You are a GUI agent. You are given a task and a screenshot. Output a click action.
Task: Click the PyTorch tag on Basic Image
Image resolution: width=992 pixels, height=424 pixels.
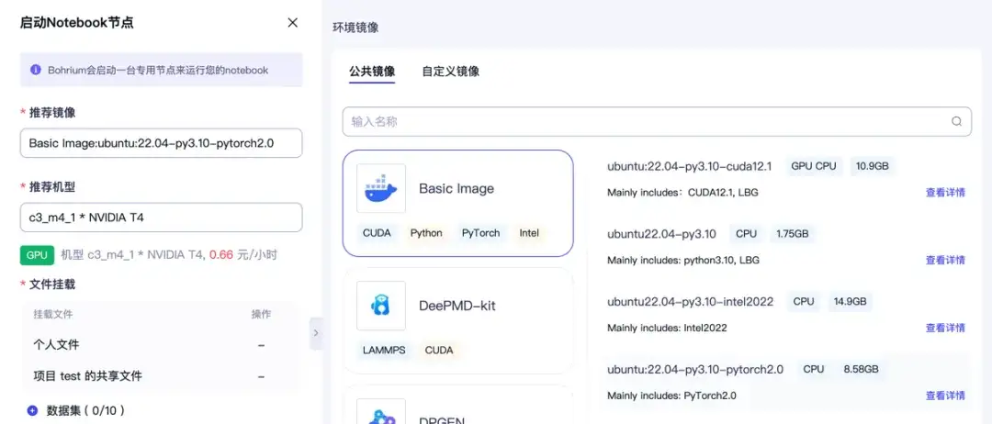(x=480, y=233)
